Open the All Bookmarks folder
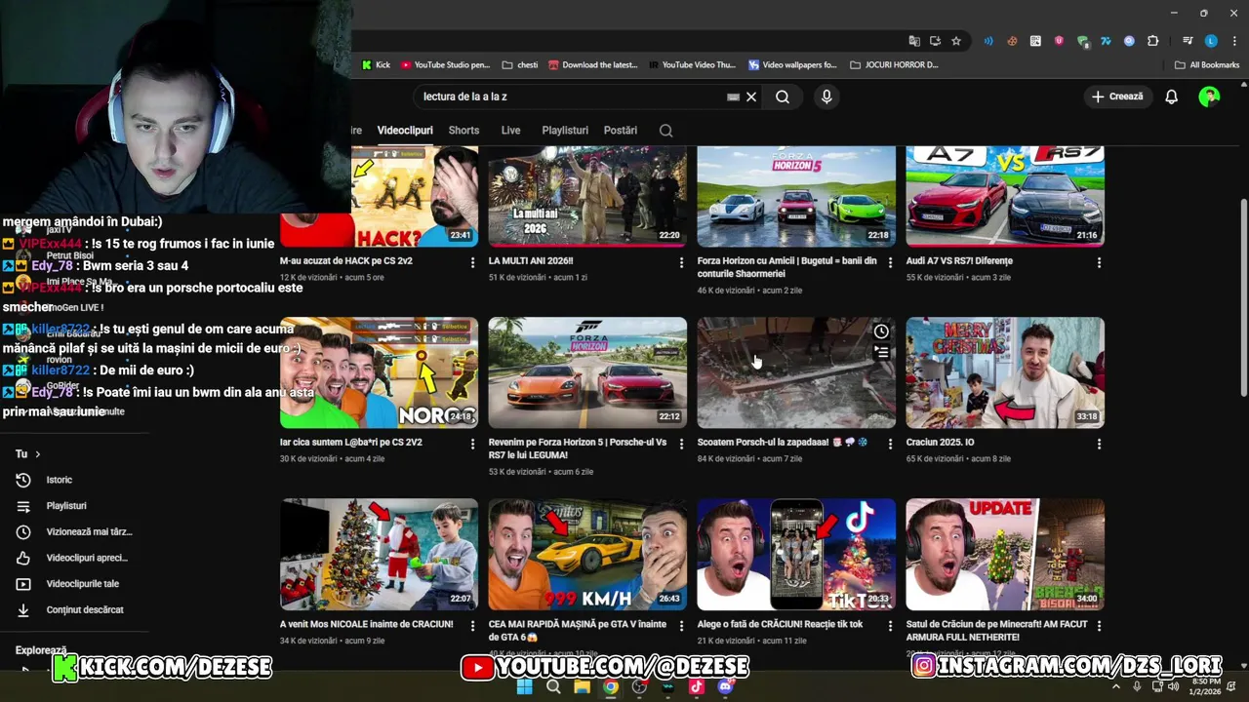The width and height of the screenshot is (1249, 702). 1207,65
